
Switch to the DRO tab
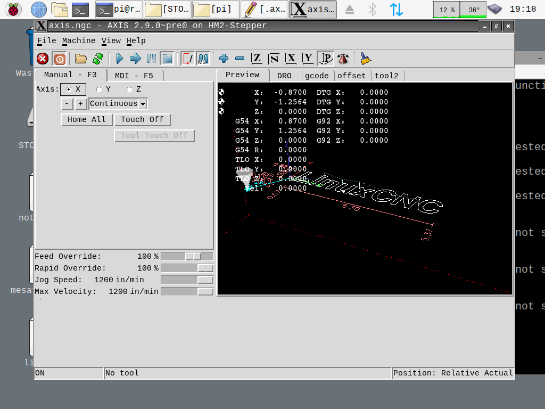(x=284, y=76)
